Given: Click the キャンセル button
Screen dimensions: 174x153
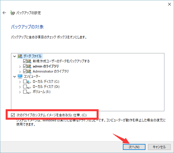Looking at the screenshot, I should point(159,147).
